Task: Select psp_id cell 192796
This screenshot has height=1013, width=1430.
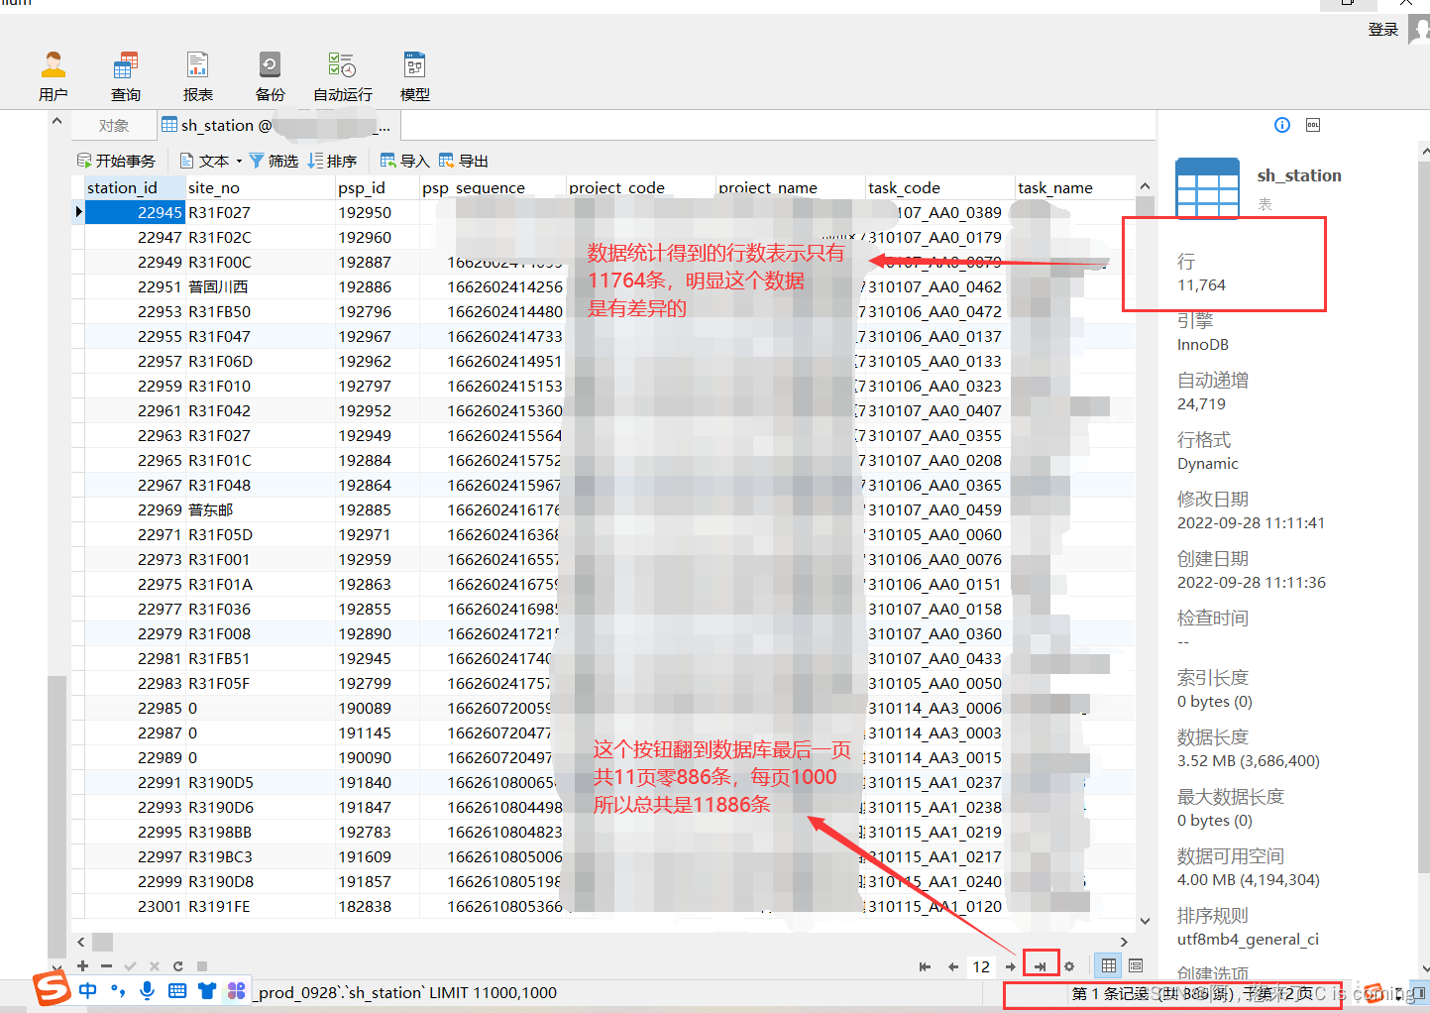Action: (377, 311)
